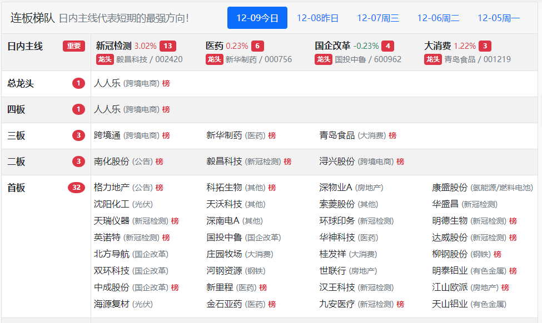Click the 13 count badge next to 新冠检测
The height and width of the screenshot is (323, 542).
168,46
